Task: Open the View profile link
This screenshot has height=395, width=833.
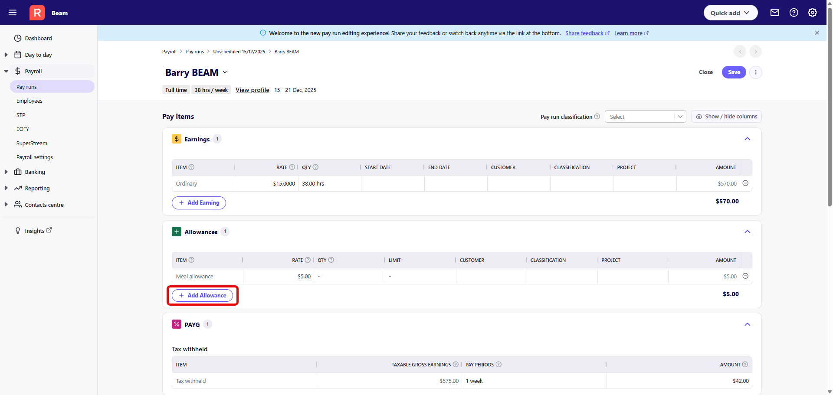Action: [x=253, y=90]
